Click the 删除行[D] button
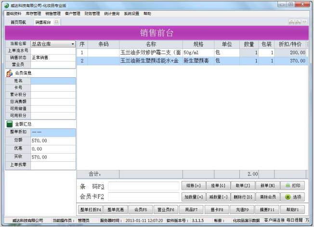 [x=243, y=197]
